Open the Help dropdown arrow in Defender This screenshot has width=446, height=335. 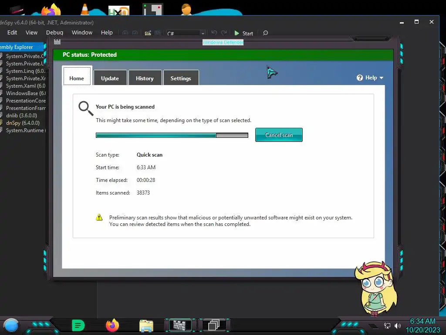coord(382,78)
